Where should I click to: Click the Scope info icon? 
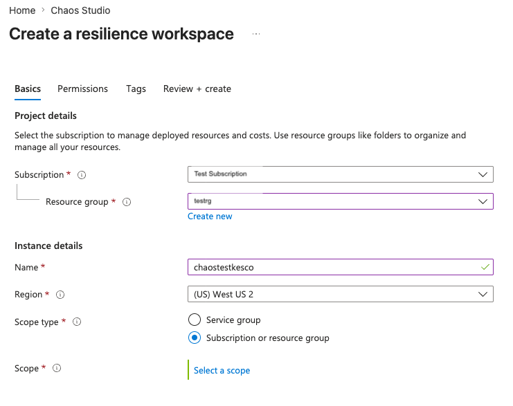click(57, 368)
